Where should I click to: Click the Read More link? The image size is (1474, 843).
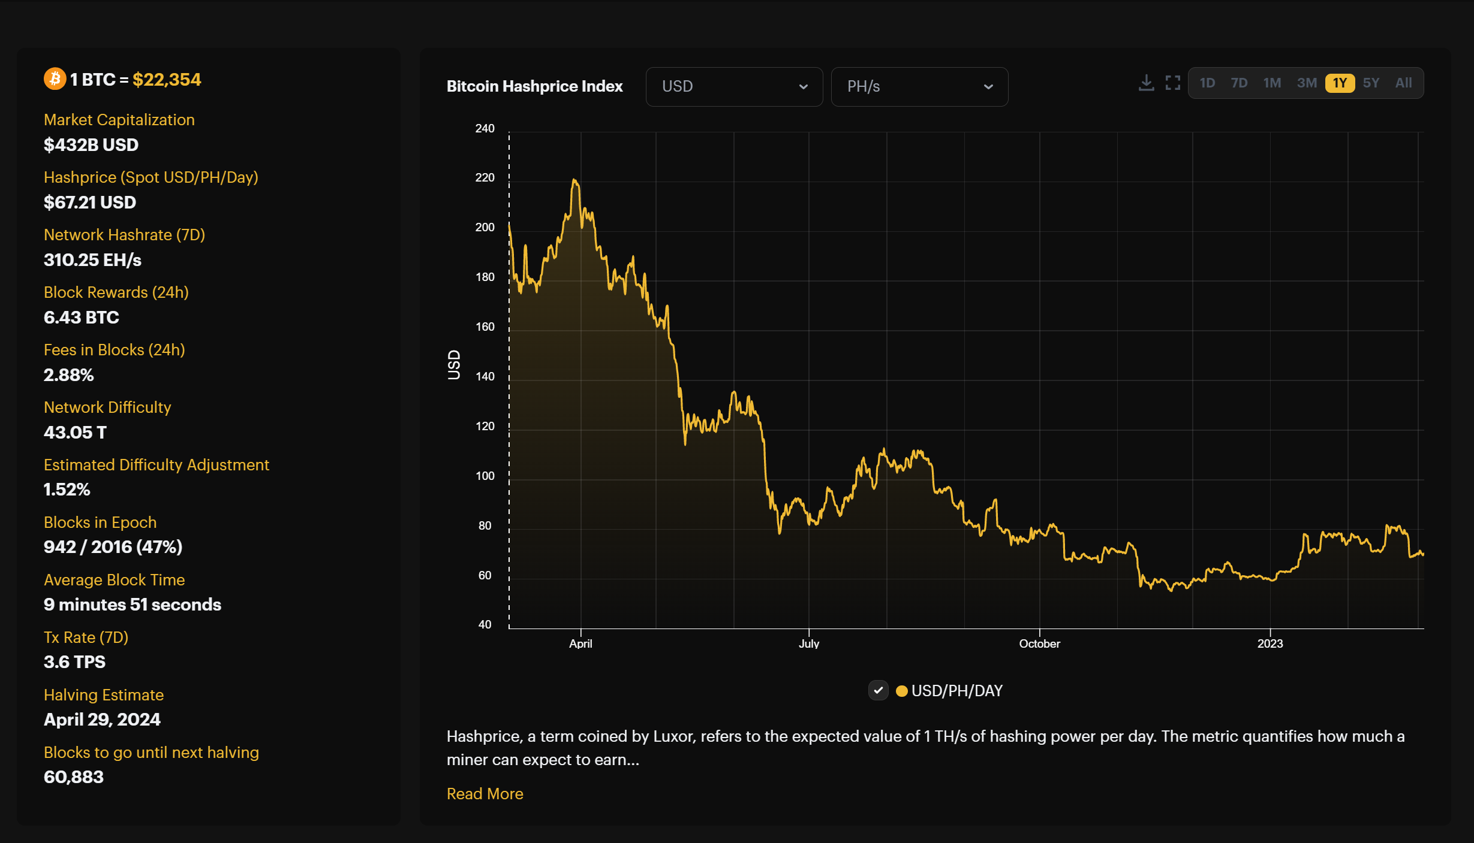coord(485,793)
